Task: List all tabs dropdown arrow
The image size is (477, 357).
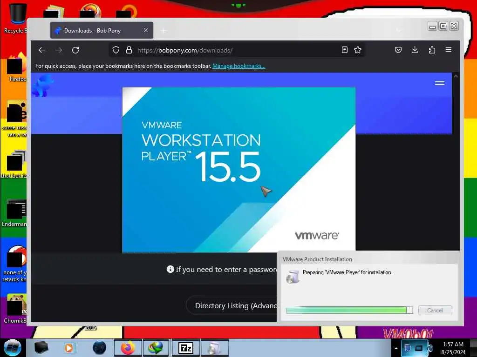Action: (399, 30)
